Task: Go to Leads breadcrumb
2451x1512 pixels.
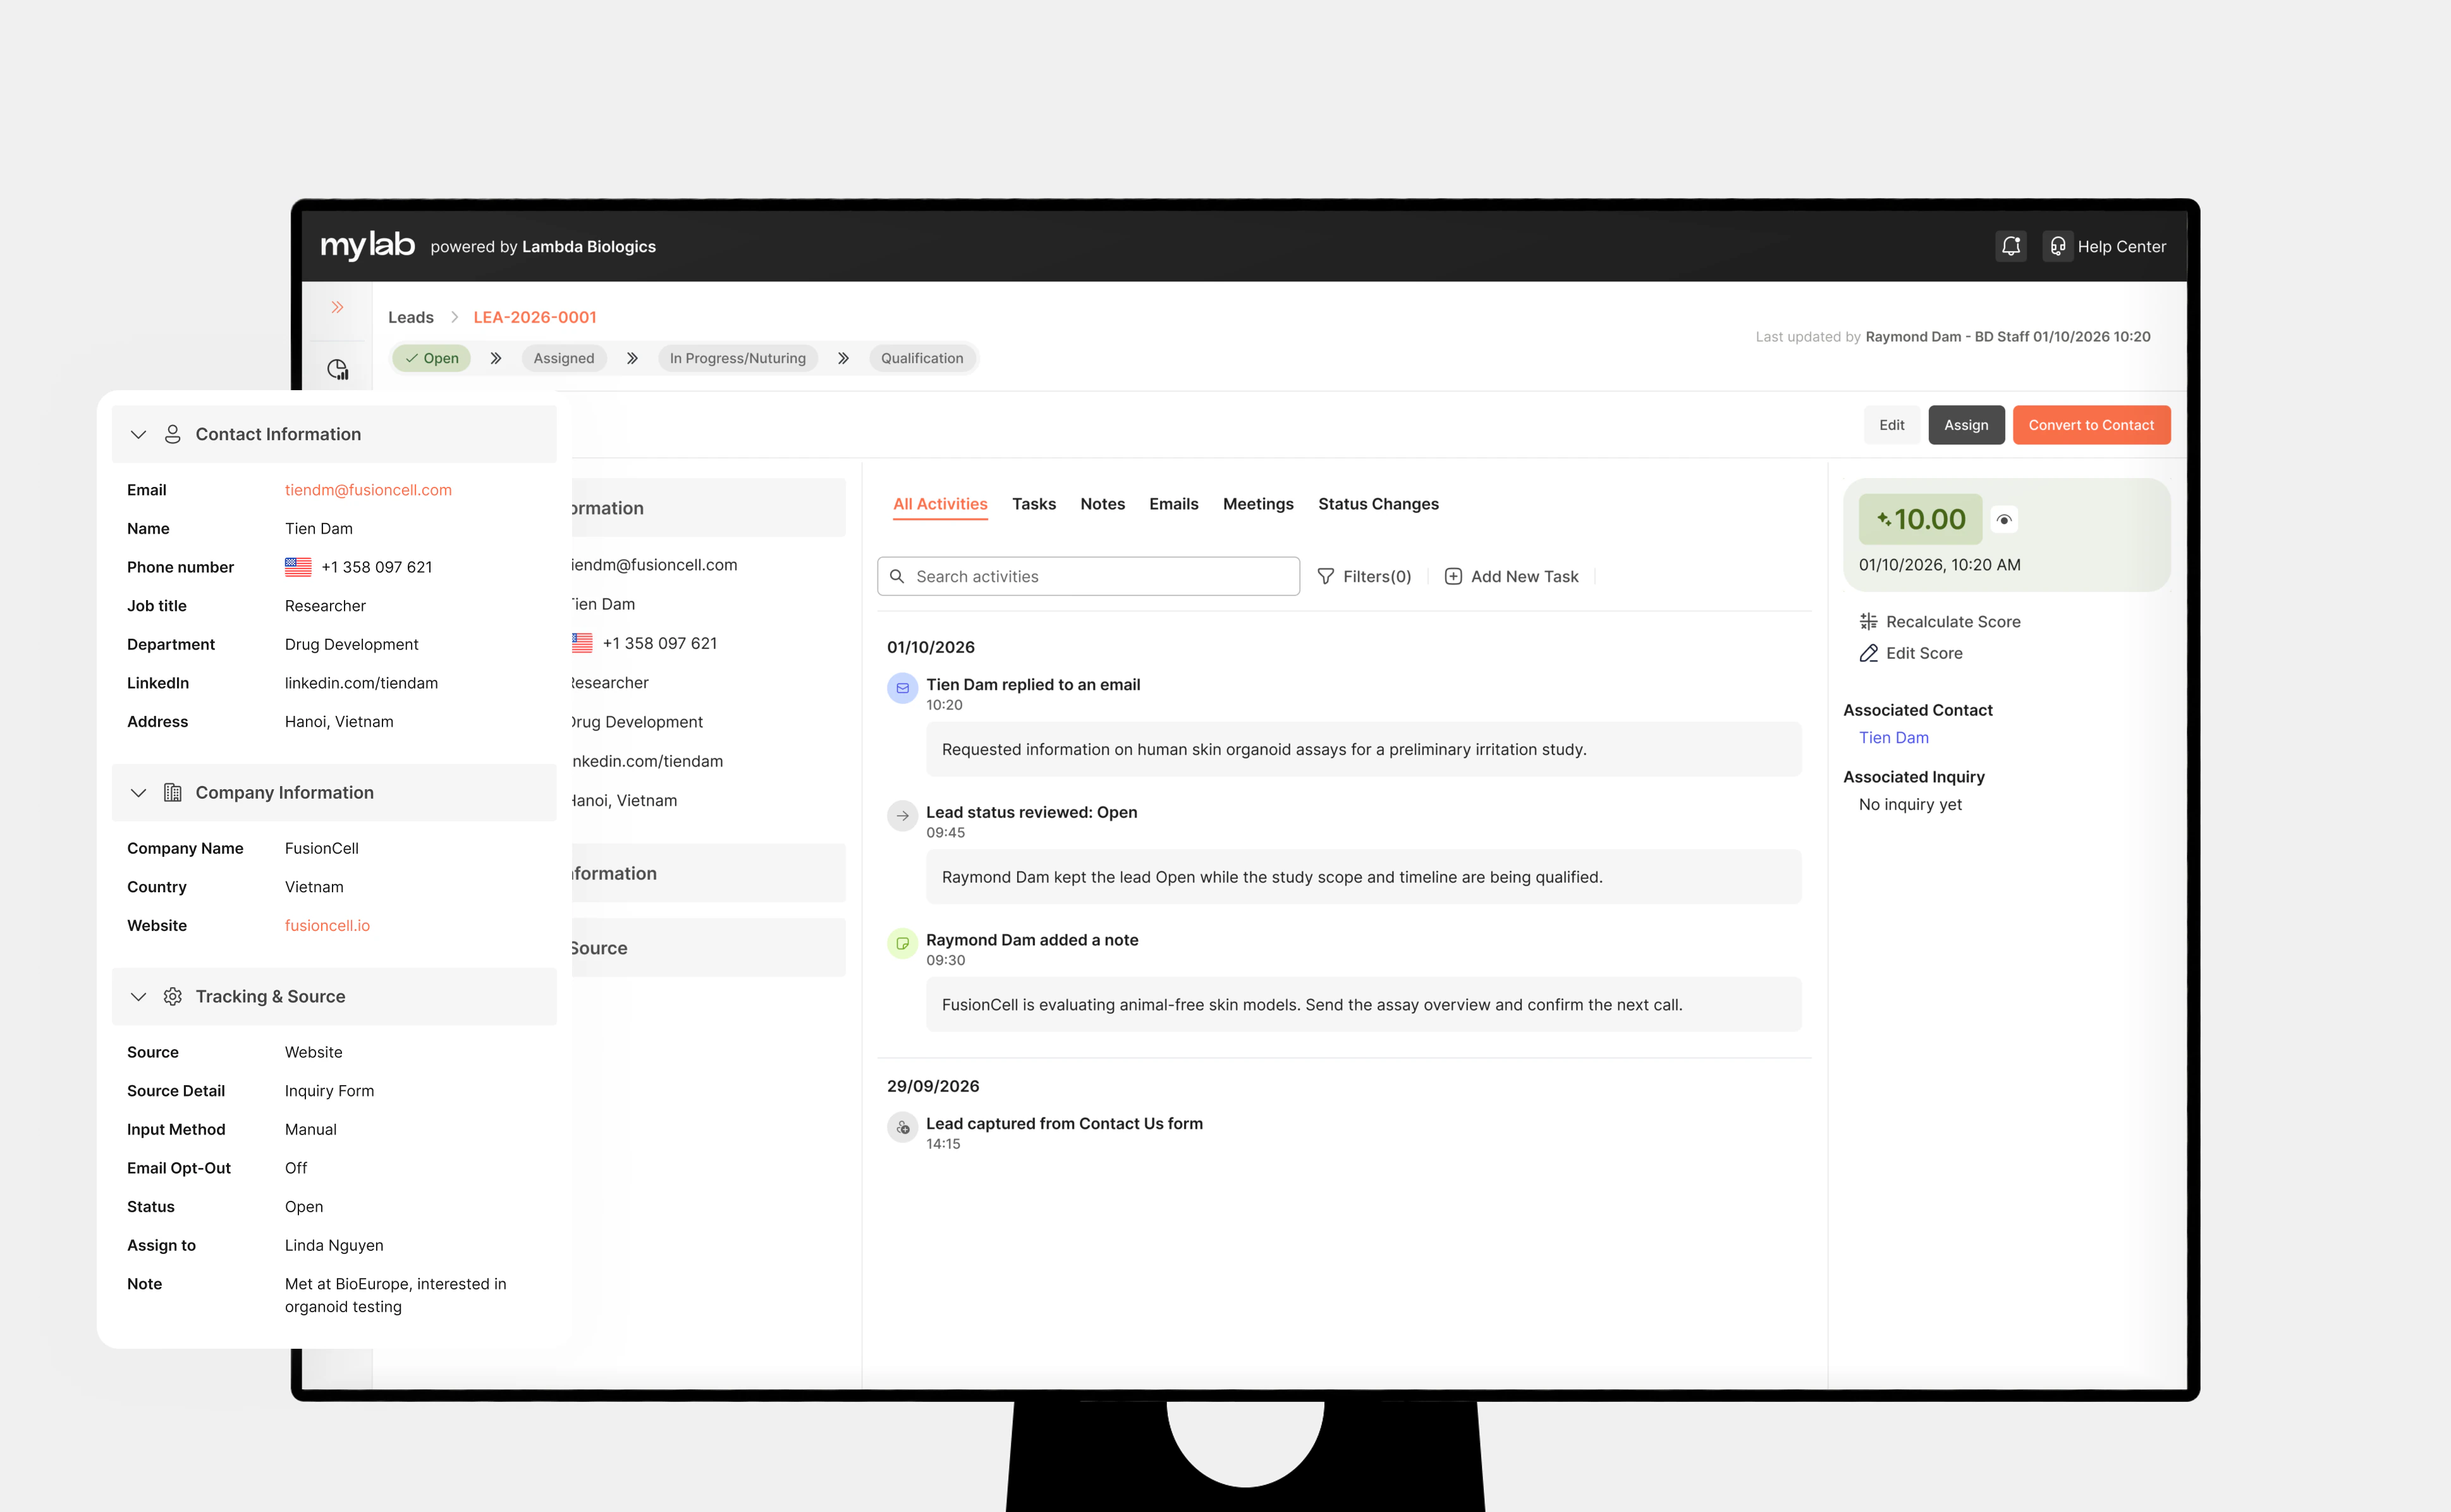Action: [x=410, y=317]
